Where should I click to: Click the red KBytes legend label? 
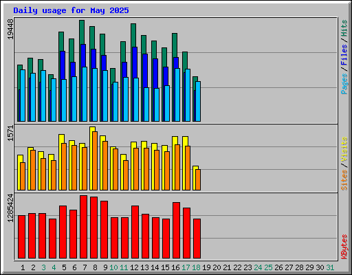pyautogui.click(x=344, y=247)
